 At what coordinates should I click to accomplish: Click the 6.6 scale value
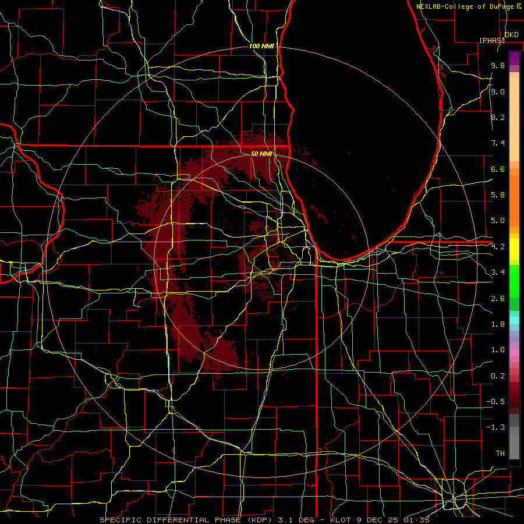coord(498,169)
